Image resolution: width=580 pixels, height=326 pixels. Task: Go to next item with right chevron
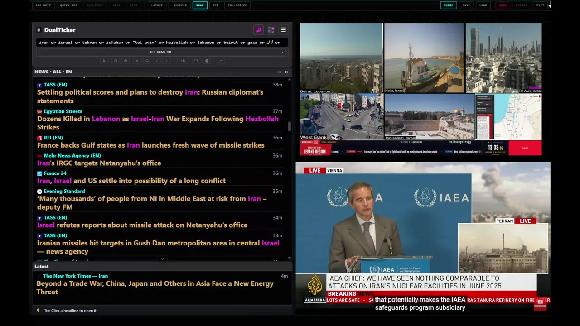(x=167, y=61)
